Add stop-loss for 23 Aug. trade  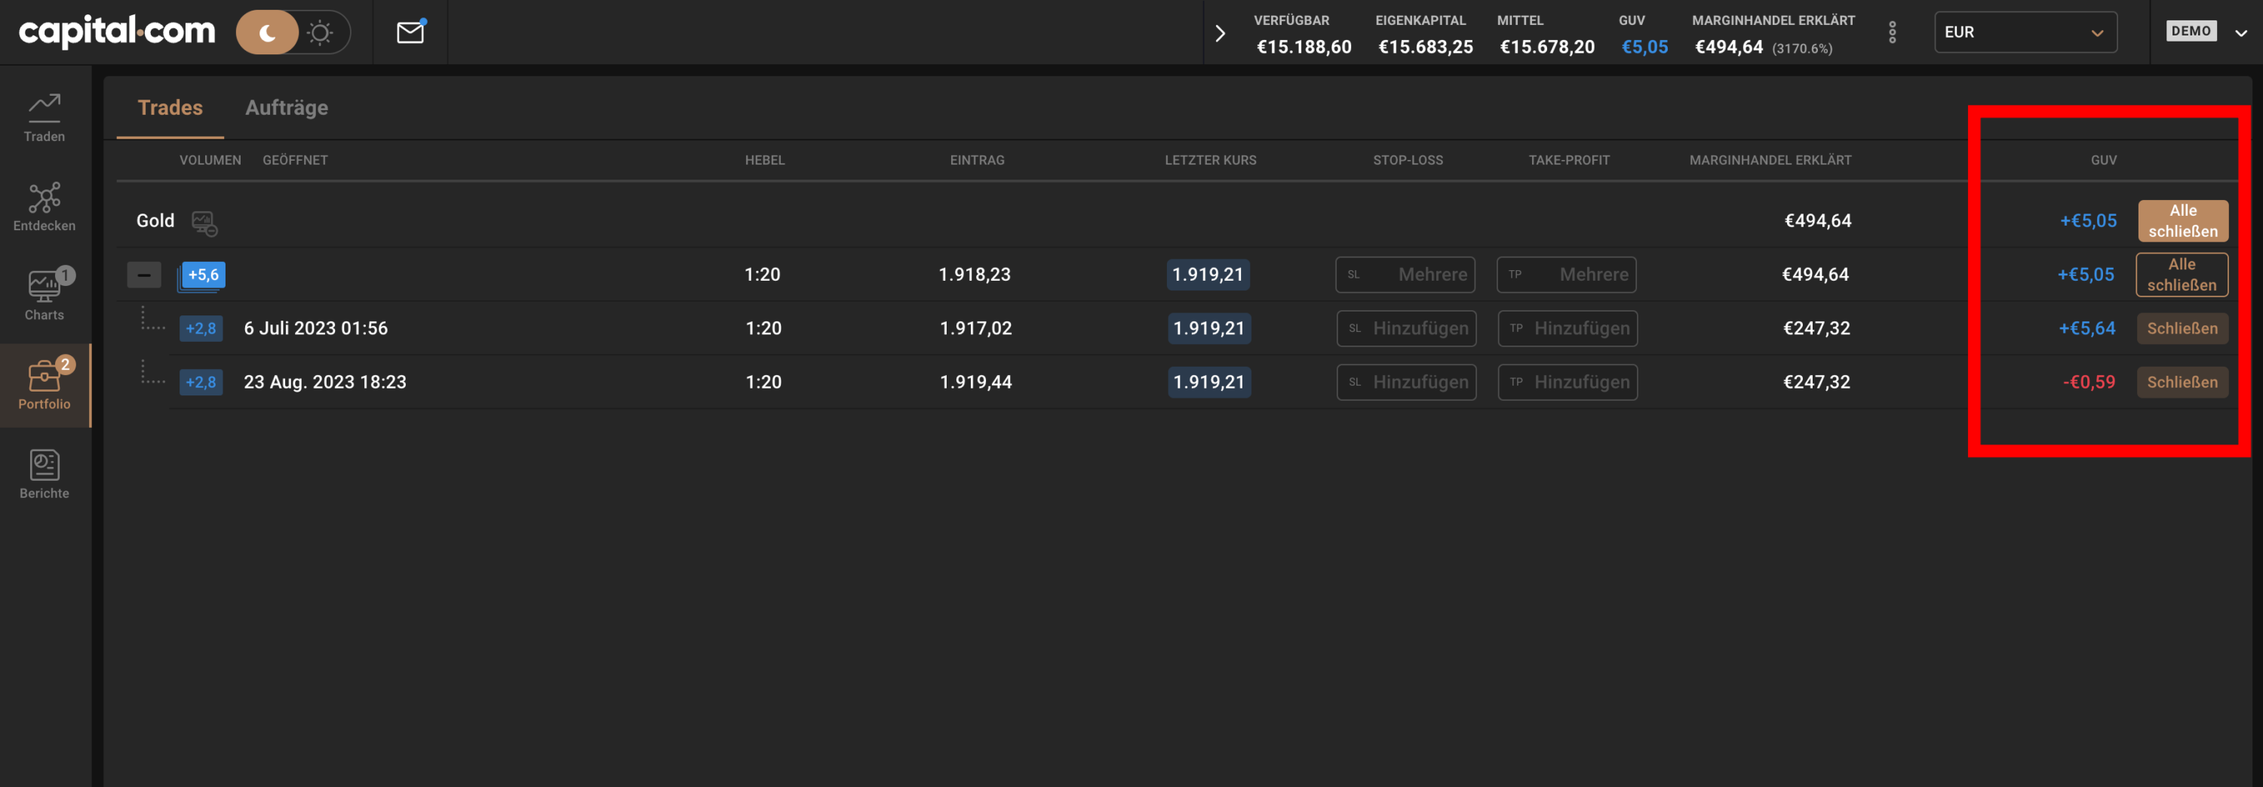coord(1407,382)
